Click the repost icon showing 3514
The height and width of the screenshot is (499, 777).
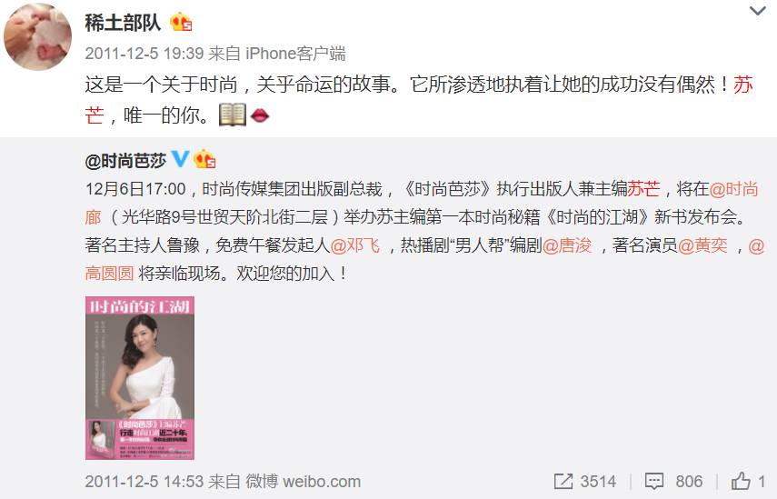(563, 481)
